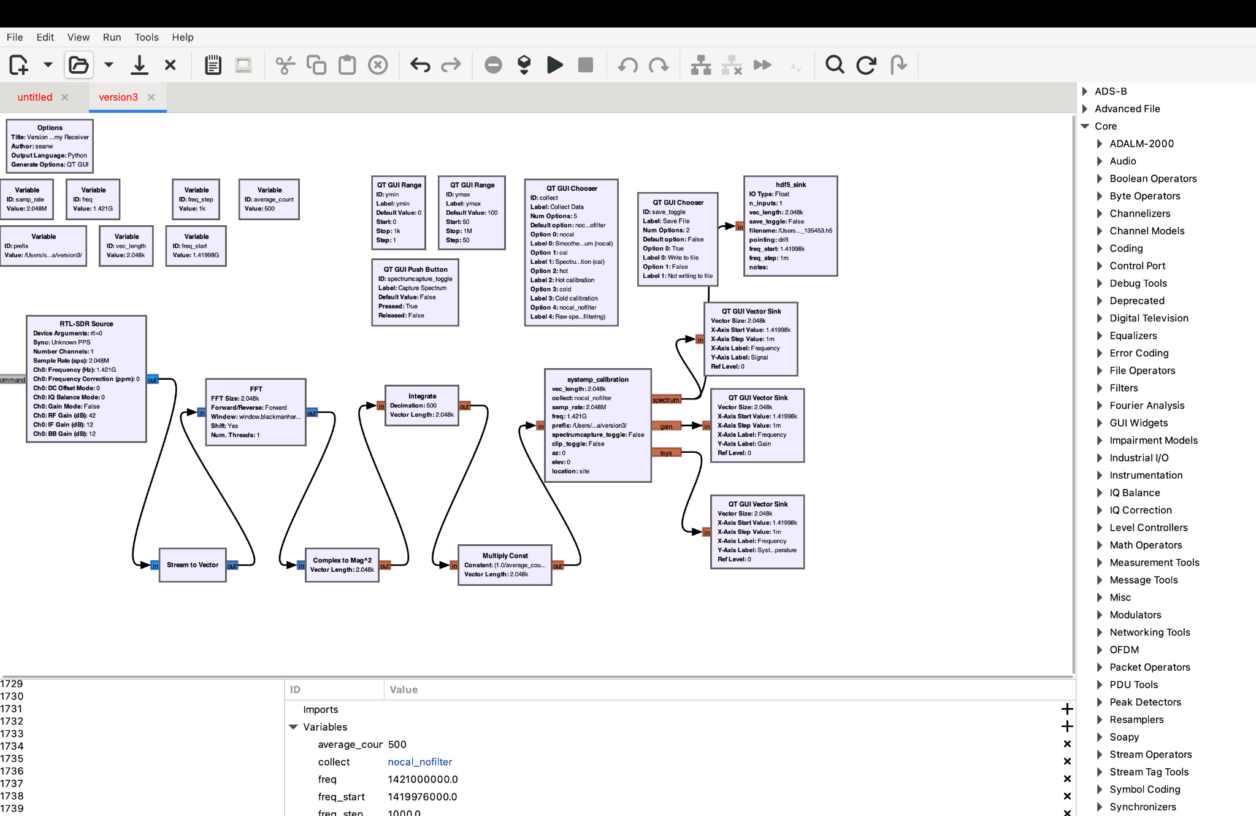The image size is (1256, 816).
Task: Click the Open file folder icon
Action: coord(78,64)
